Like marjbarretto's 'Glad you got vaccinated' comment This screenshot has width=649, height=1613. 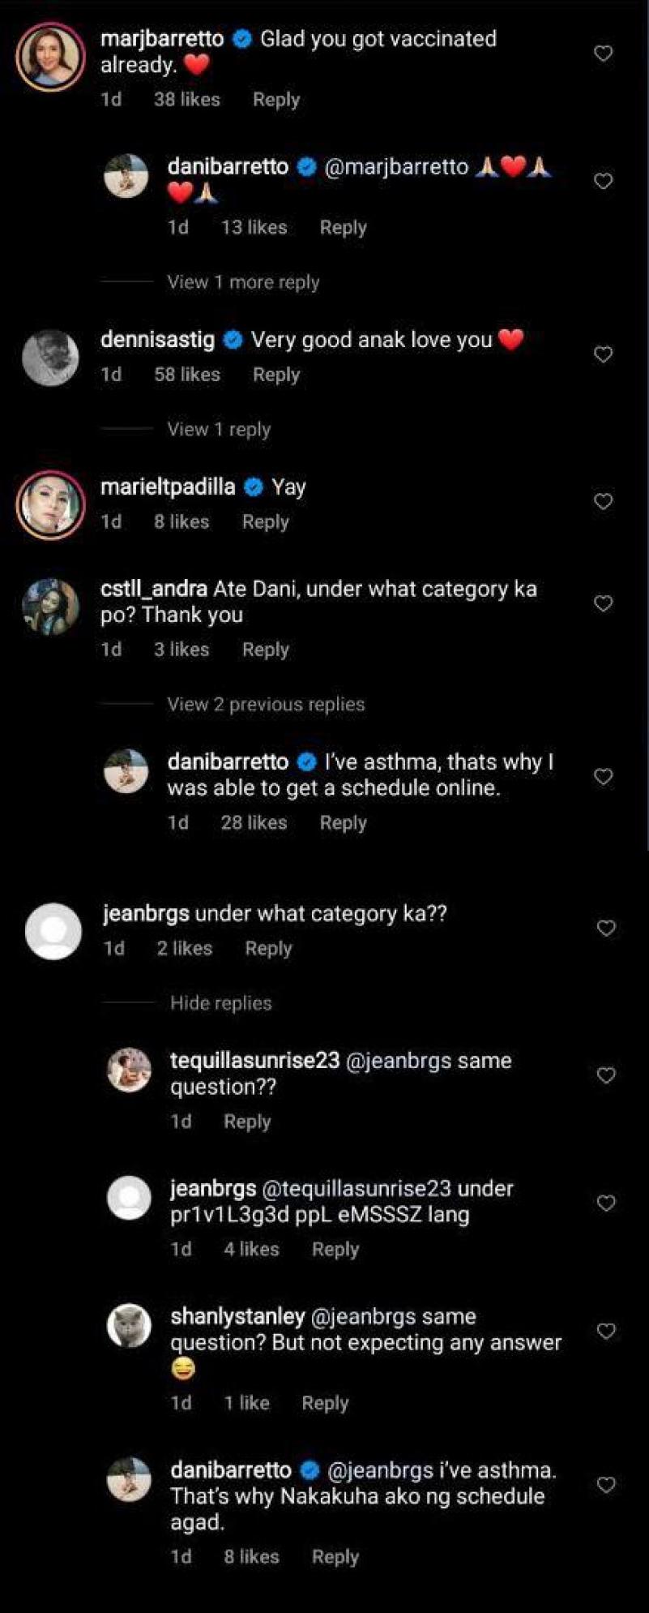click(x=603, y=54)
